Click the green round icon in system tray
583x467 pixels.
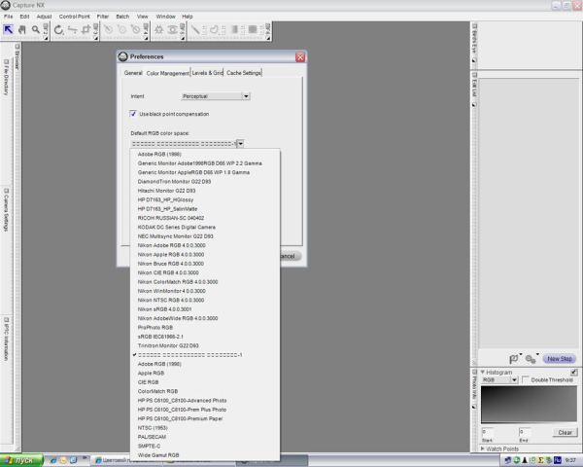[x=517, y=460]
